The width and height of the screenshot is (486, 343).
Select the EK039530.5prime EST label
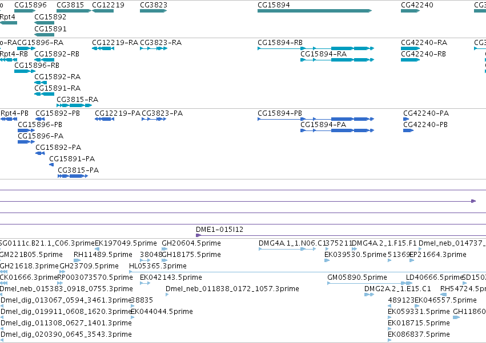(x=356, y=255)
